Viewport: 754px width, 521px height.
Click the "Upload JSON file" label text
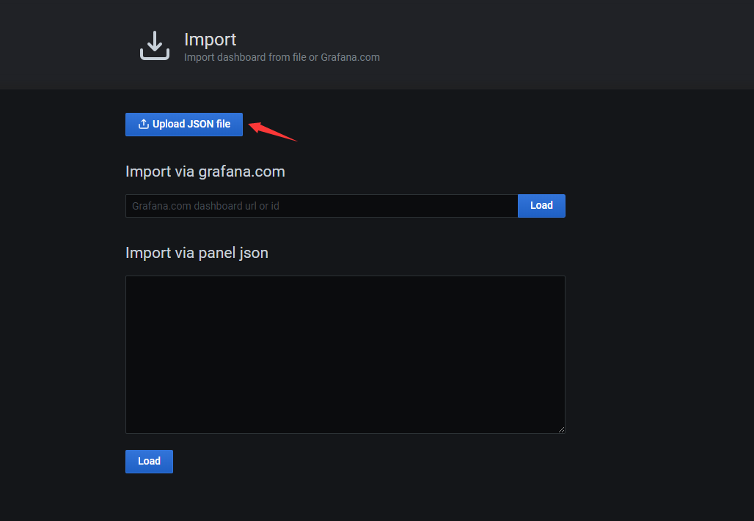point(191,125)
